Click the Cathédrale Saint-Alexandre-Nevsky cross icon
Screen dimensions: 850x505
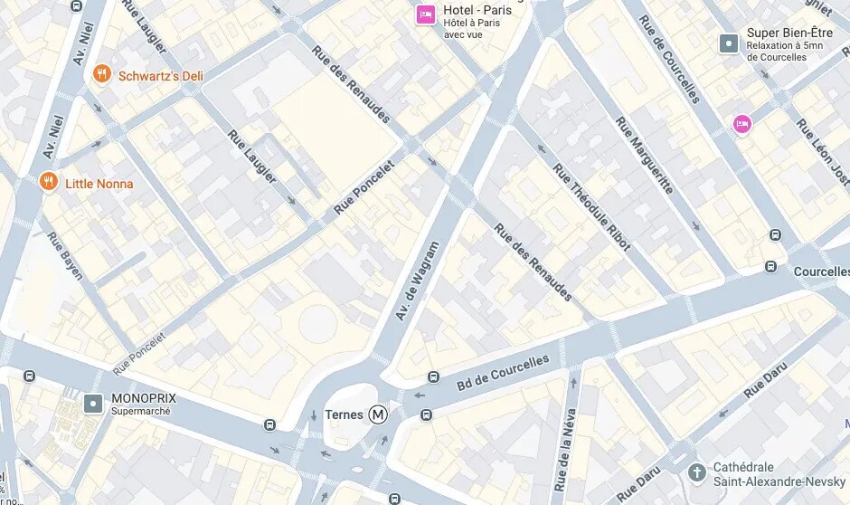697,472
